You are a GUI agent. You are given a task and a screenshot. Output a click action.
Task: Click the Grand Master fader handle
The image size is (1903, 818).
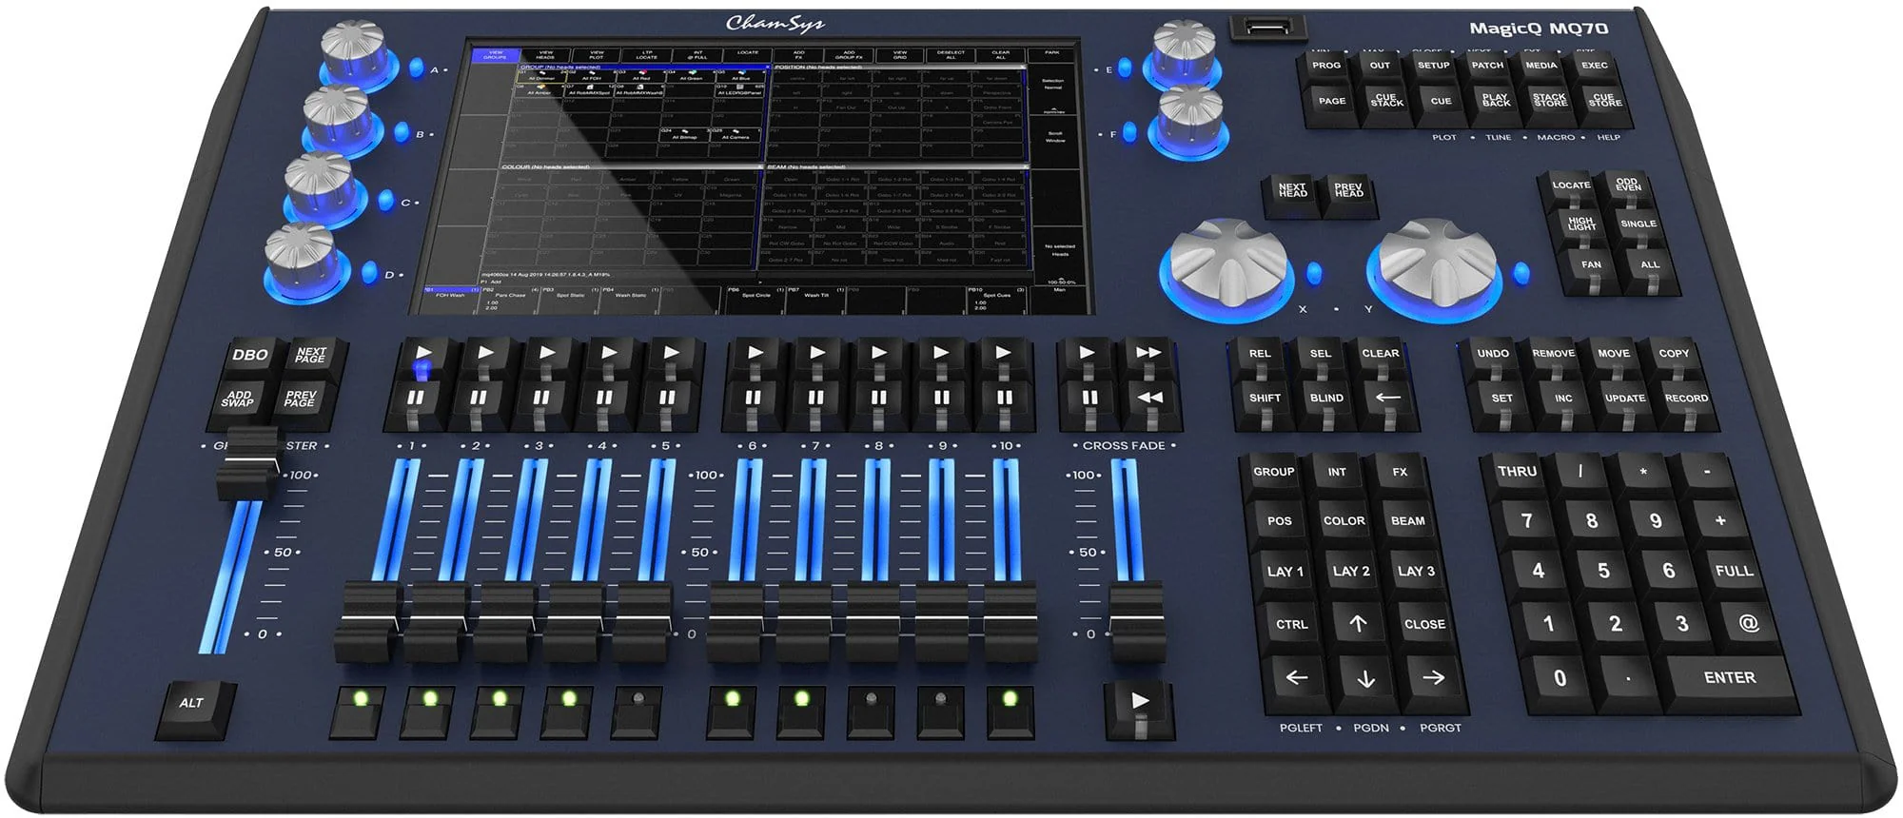(x=248, y=462)
